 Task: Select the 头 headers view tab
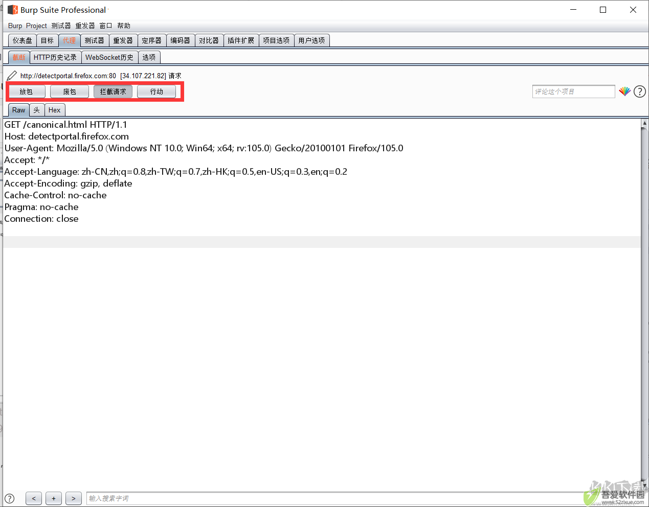(x=37, y=110)
